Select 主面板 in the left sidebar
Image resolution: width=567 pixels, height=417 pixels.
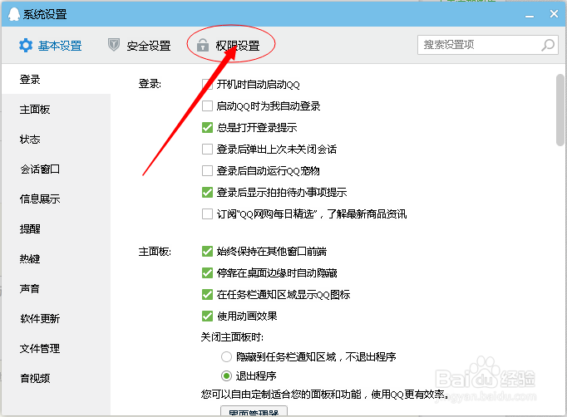[x=56, y=110]
